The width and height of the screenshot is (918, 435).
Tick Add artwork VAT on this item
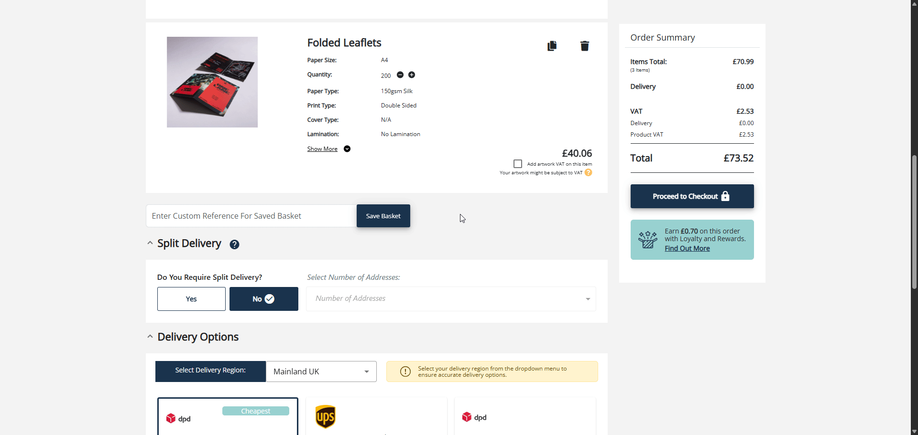point(518,164)
